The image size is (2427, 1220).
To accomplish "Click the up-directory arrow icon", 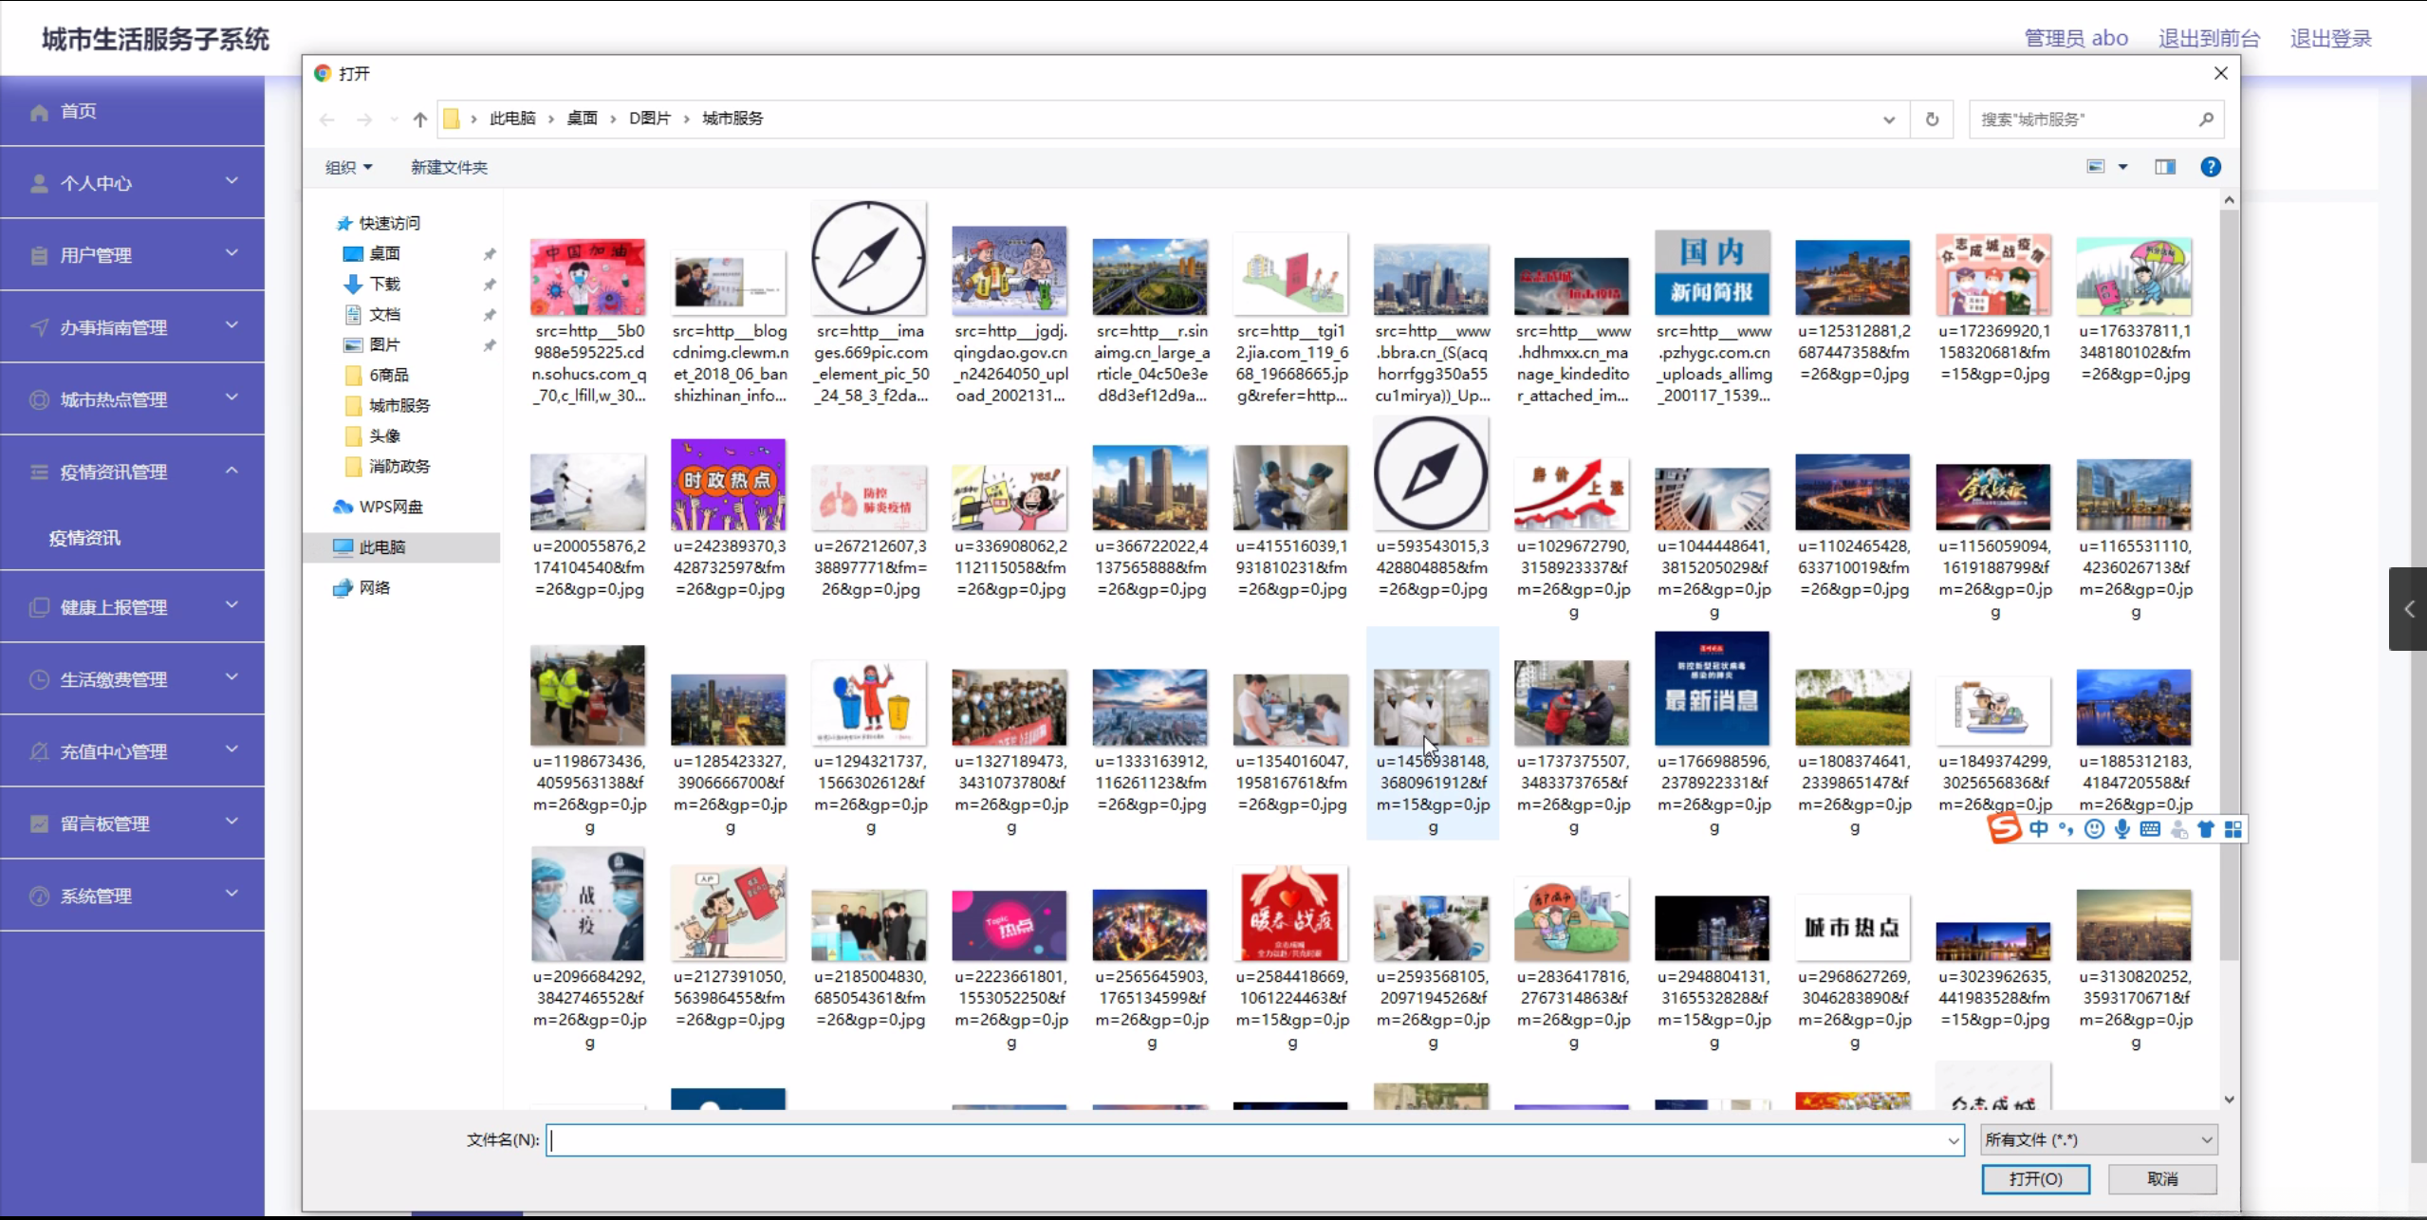I will [420, 120].
